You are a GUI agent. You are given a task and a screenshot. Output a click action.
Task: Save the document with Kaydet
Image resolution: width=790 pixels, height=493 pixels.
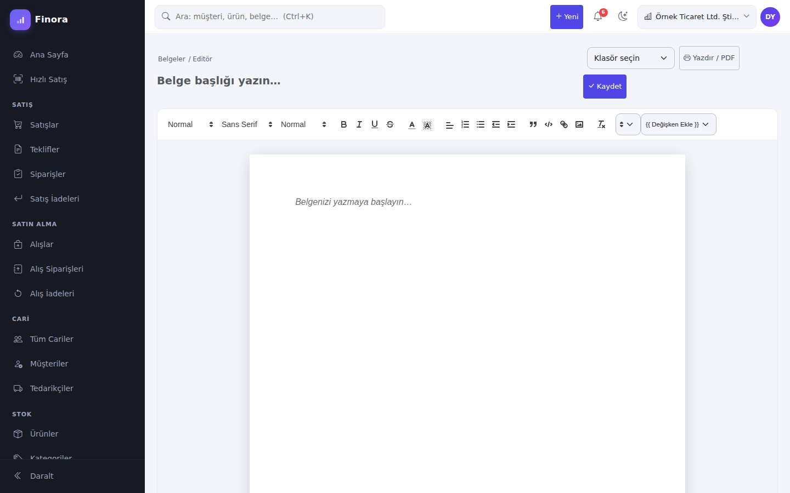tap(605, 87)
